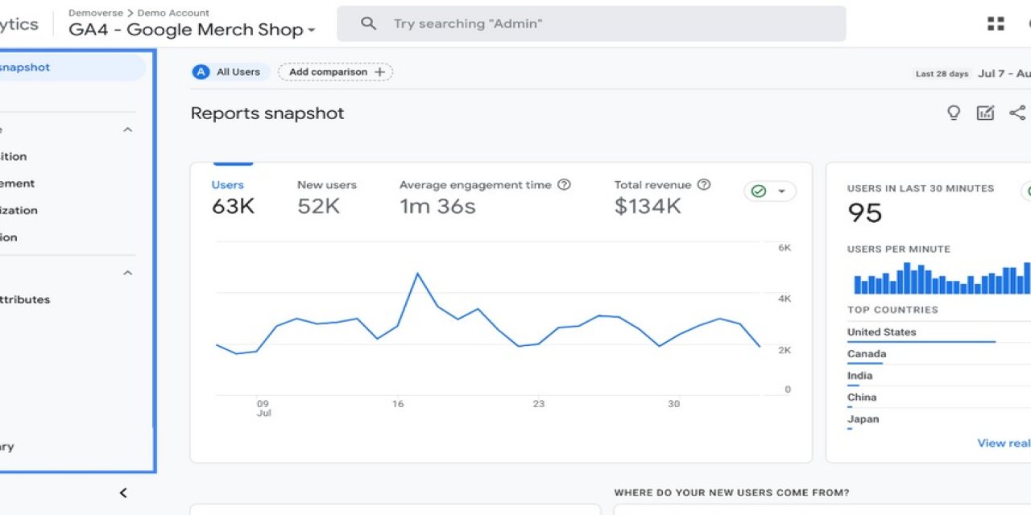
Task: Click the Japan country row
Action: point(938,420)
